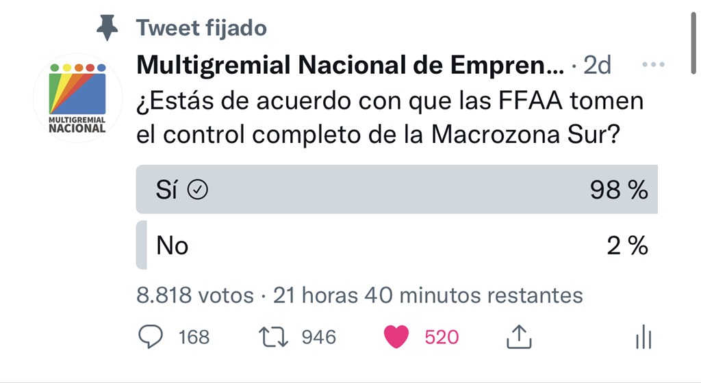Viewport: 701px width, 383px height.
Task: Click the 520 likes count
Action: pyautogui.click(x=442, y=337)
